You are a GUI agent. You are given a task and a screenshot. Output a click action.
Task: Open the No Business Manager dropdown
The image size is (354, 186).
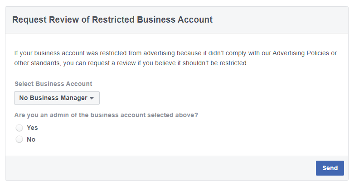[x=57, y=98]
